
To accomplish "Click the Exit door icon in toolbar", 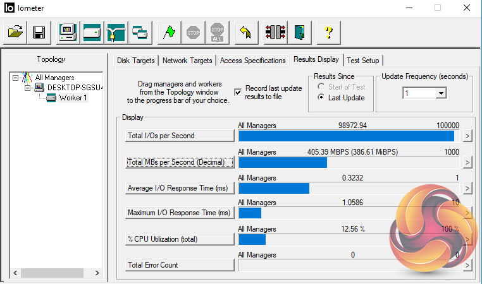I will coord(299,32).
